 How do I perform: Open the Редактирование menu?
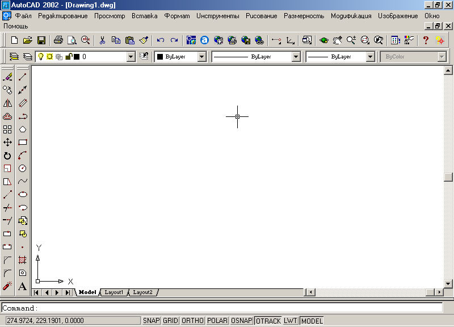click(63, 16)
